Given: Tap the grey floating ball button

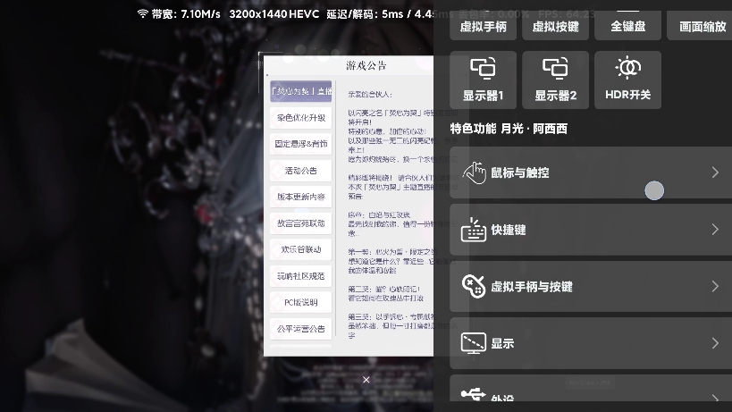Looking at the screenshot, I should pos(654,190).
